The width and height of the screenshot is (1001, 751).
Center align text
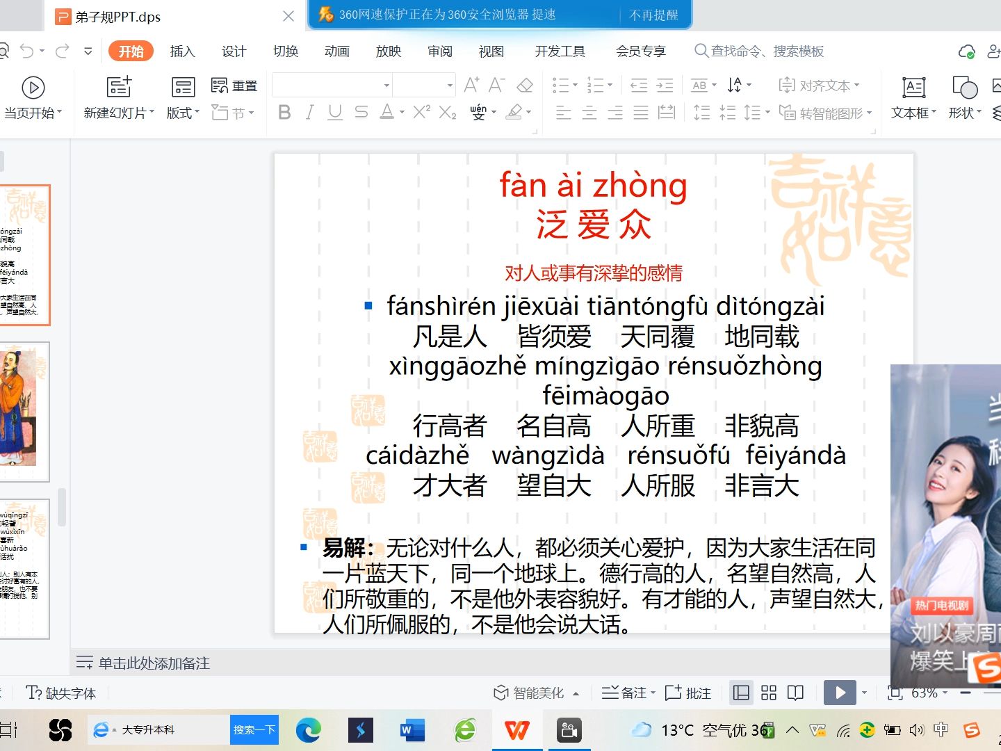589,112
